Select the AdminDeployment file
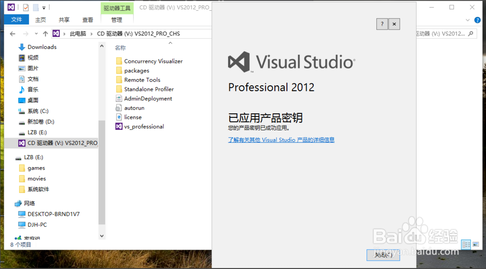The image size is (486, 269). coord(148,98)
